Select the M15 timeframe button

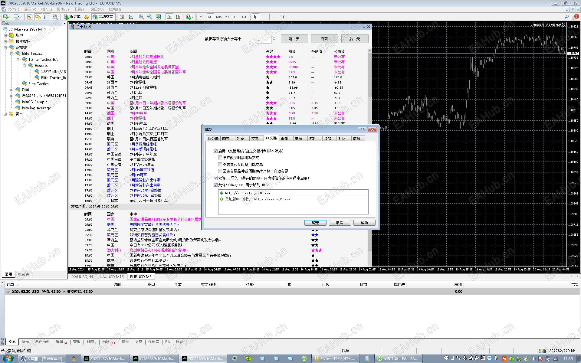pyautogui.click(x=219, y=17)
